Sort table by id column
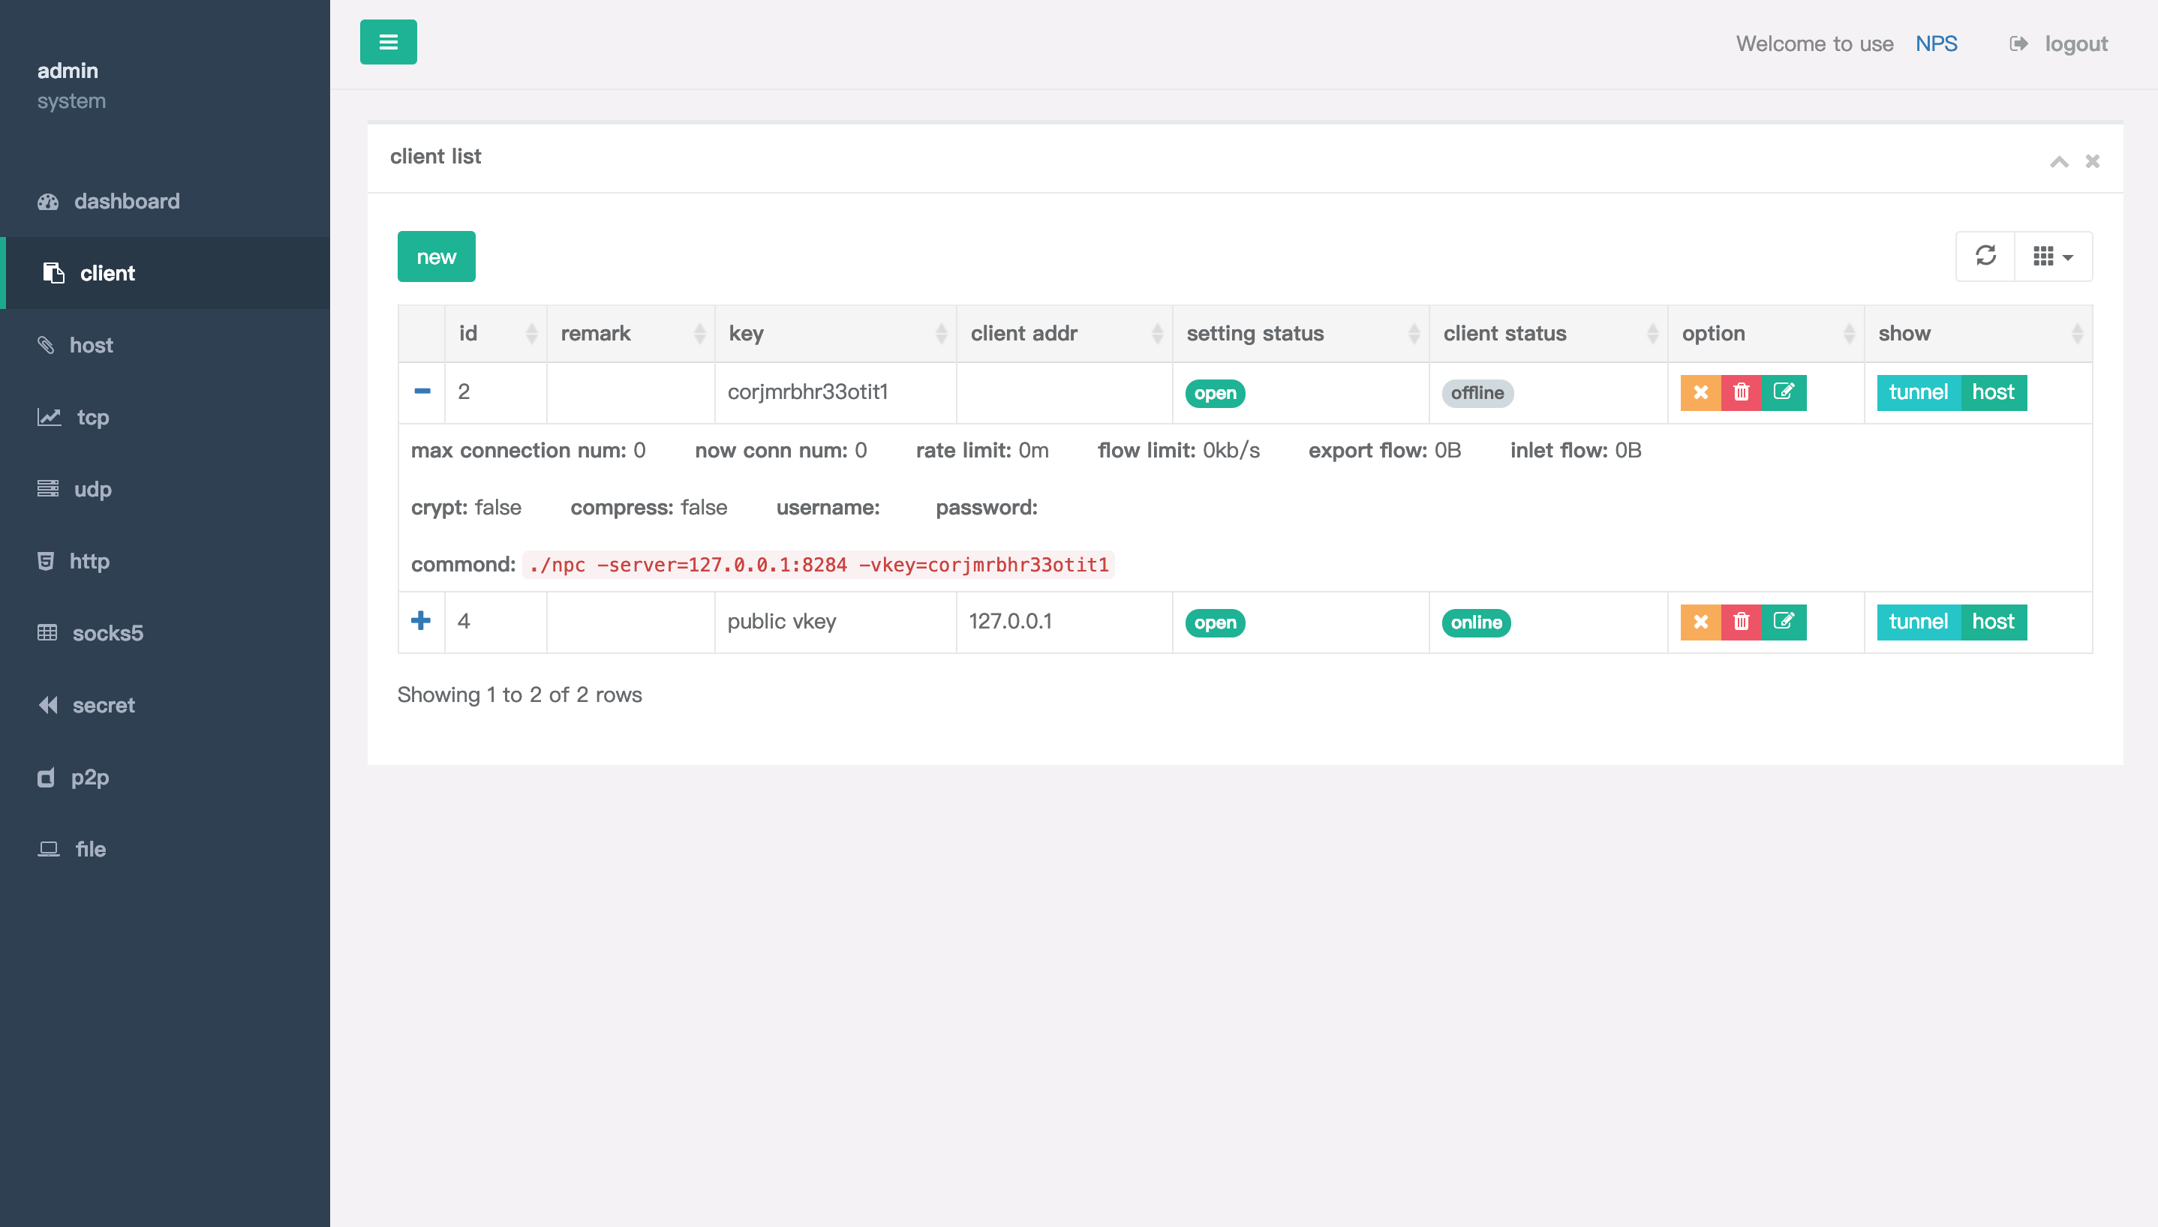This screenshot has height=1227, width=2158. 496,334
